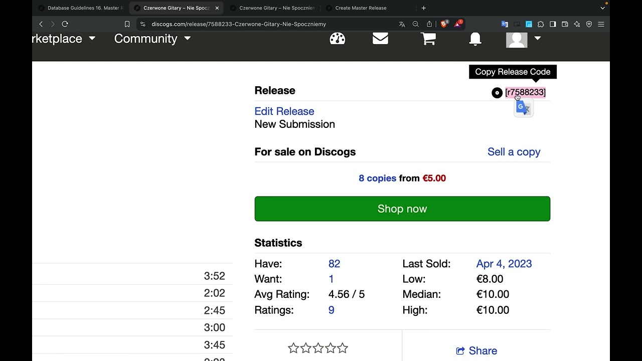This screenshot has width=642, height=361.
Task: Open the Want count 1
Action: [331, 279]
